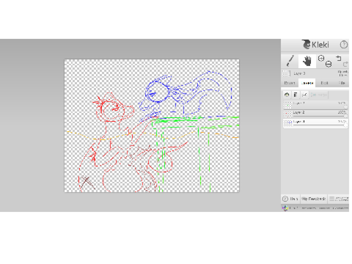Add a new layer with plus icon
352x264 pixels.
click(287, 95)
